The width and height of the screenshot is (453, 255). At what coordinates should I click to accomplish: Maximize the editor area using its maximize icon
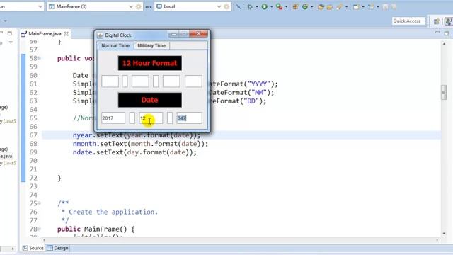coord(447,33)
